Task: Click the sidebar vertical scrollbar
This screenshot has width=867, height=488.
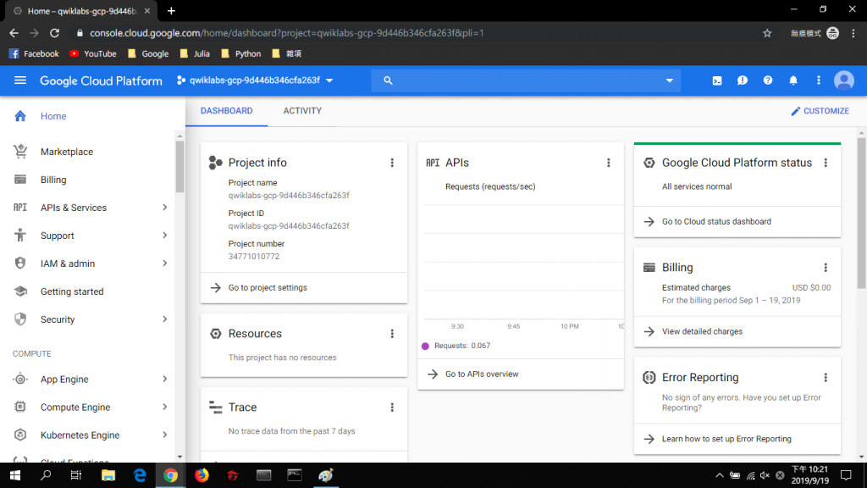Action: pos(179,167)
